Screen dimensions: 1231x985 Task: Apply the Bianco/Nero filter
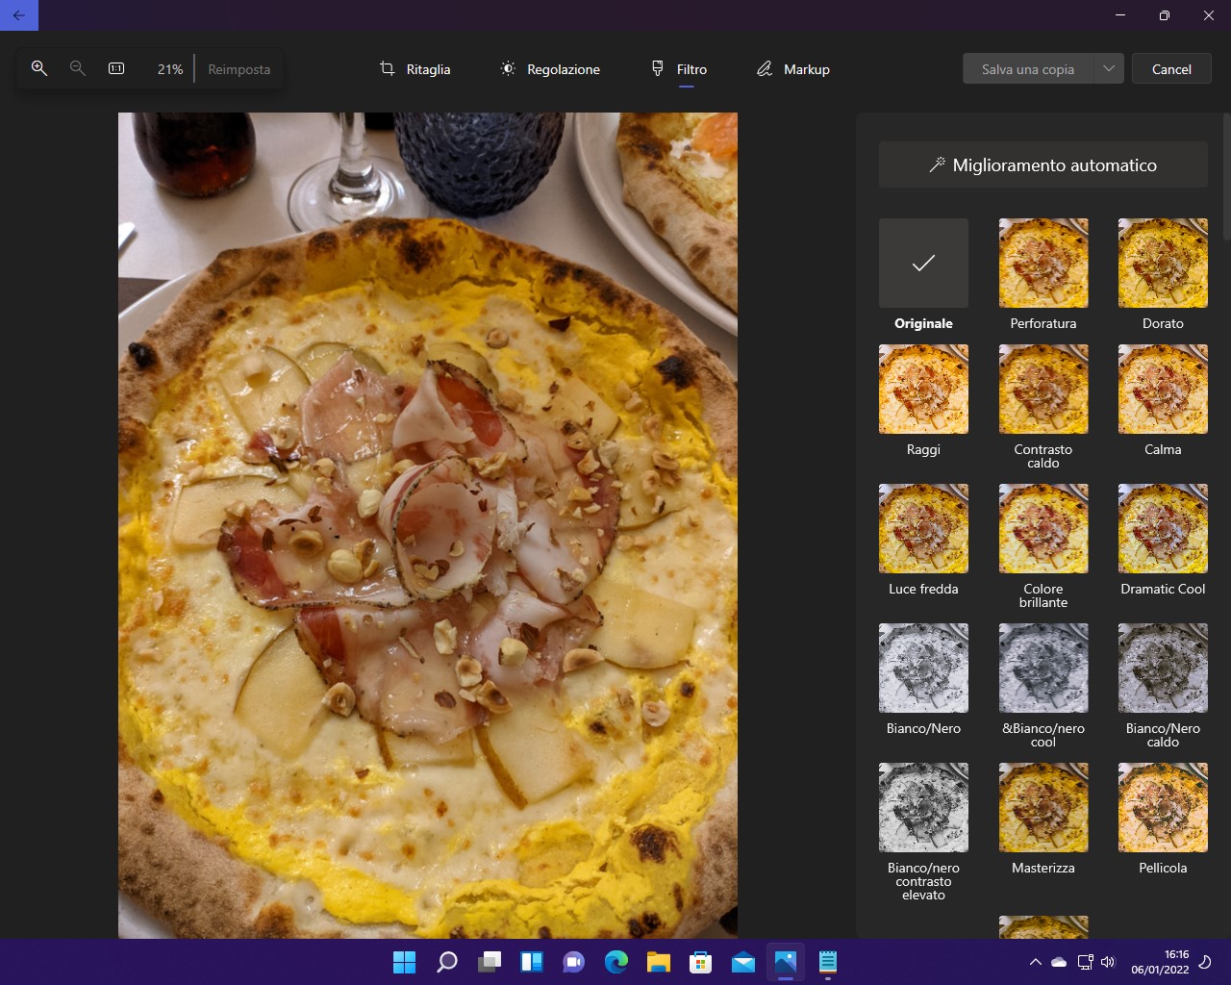tap(923, 668)
